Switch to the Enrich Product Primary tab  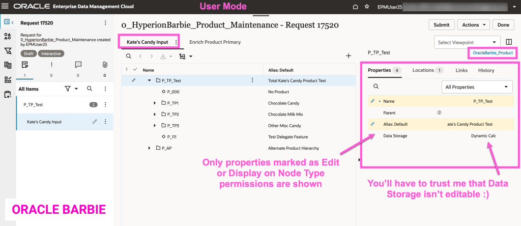click(x=215, y=42)
